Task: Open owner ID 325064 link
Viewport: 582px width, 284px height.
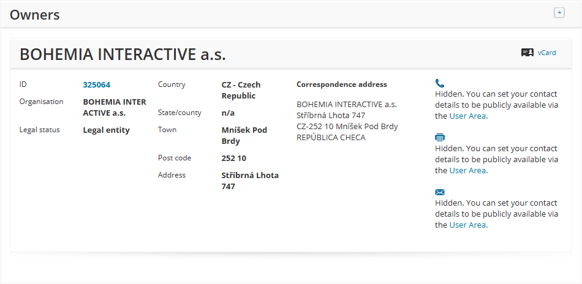Action: (x=96, y=85)
